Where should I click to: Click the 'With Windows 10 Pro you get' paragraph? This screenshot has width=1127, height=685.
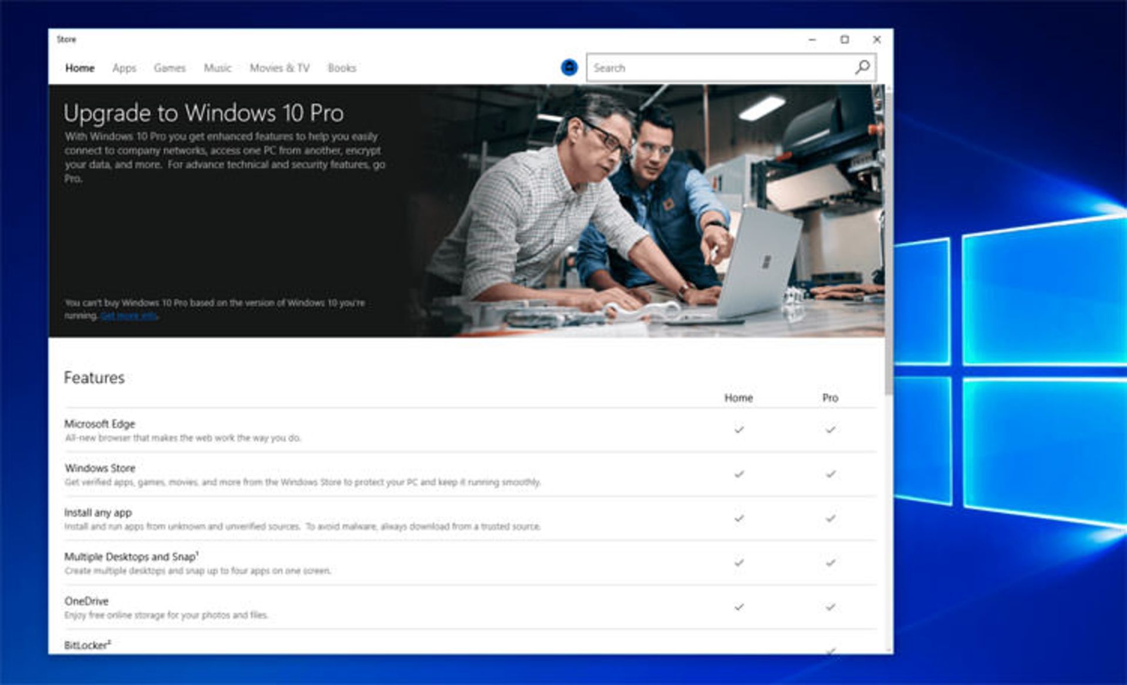pos(225,157)
